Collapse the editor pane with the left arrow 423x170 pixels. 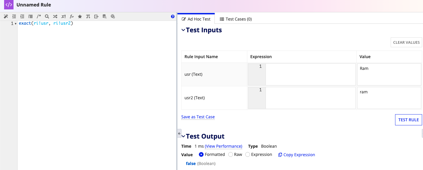point(179,133)
